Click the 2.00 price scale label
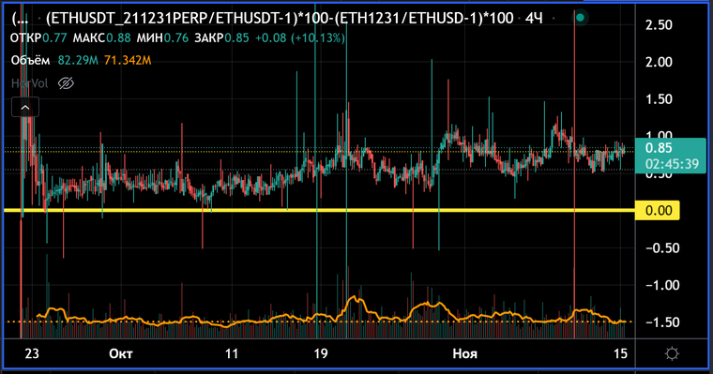The width and height of the screenshot is (713, 374). [659, 62]
